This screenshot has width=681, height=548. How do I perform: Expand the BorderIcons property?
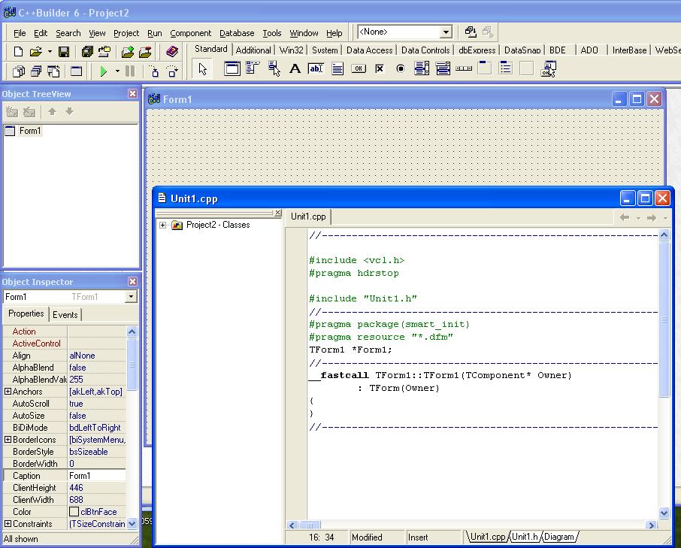pos(8,440)
